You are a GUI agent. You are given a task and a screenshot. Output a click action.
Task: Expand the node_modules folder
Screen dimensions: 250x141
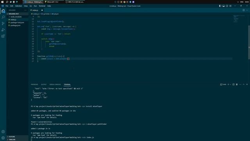point(17,17)
